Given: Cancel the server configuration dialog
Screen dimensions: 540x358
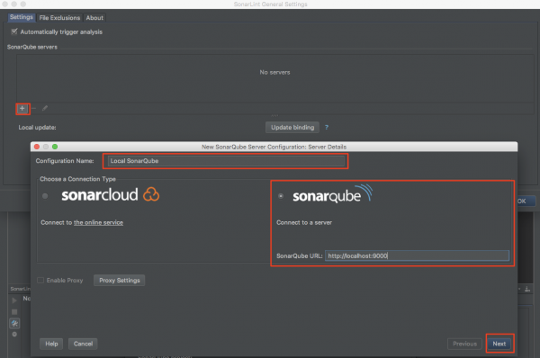Looking at the screenshot, I should click(x=83, y=344).
